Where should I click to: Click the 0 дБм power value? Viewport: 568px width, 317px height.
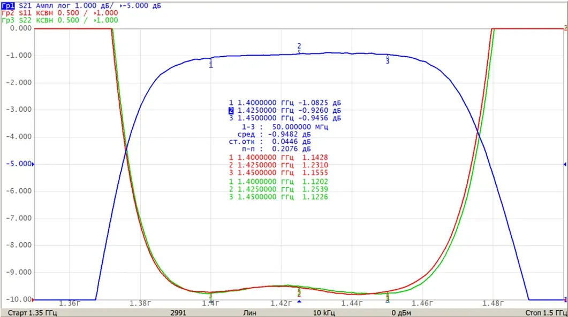402,313
